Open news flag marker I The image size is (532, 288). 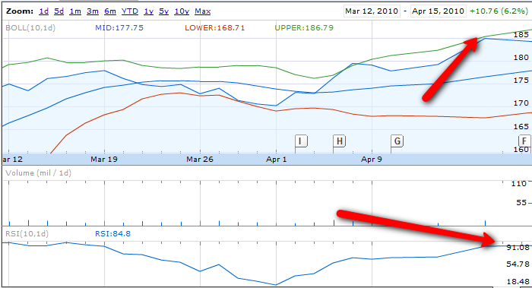tap(301, 141)
